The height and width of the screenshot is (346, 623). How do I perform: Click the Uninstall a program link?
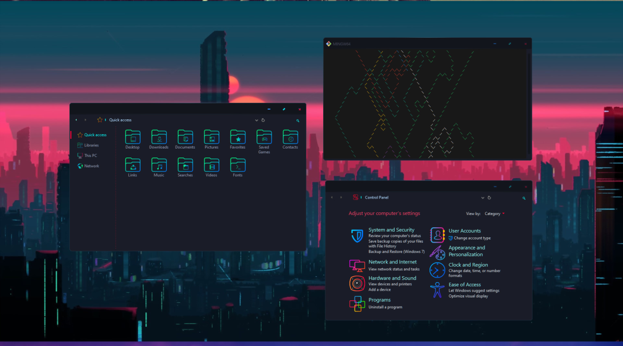tap(385, 307)
